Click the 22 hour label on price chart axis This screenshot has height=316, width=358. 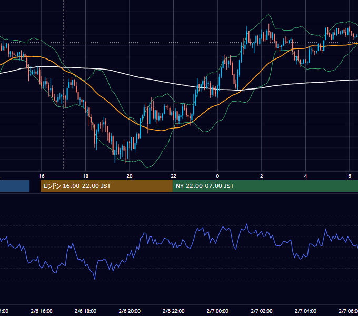tap(174, 176)
